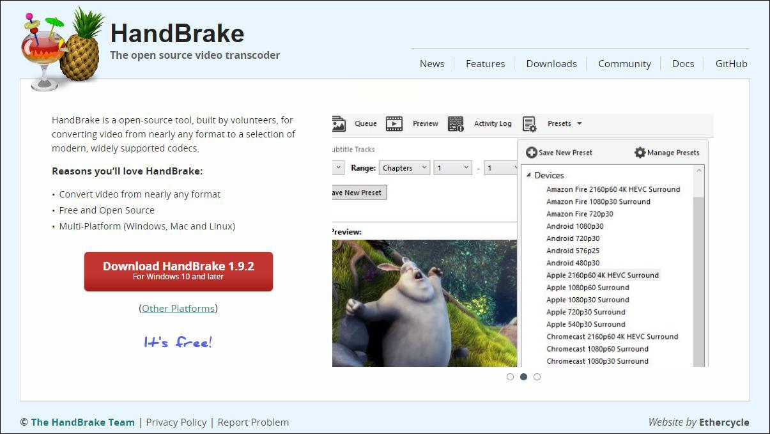Go to the Features page
This screenshot has height=434, width=770.
tap(485, 63)
